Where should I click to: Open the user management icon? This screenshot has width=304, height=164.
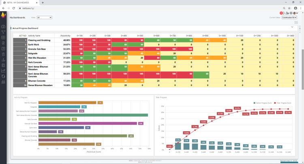coord(287,13)
